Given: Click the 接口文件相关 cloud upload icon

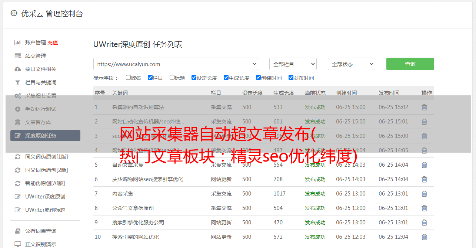Looking at the screenshot, I should (x=17, y=69).
